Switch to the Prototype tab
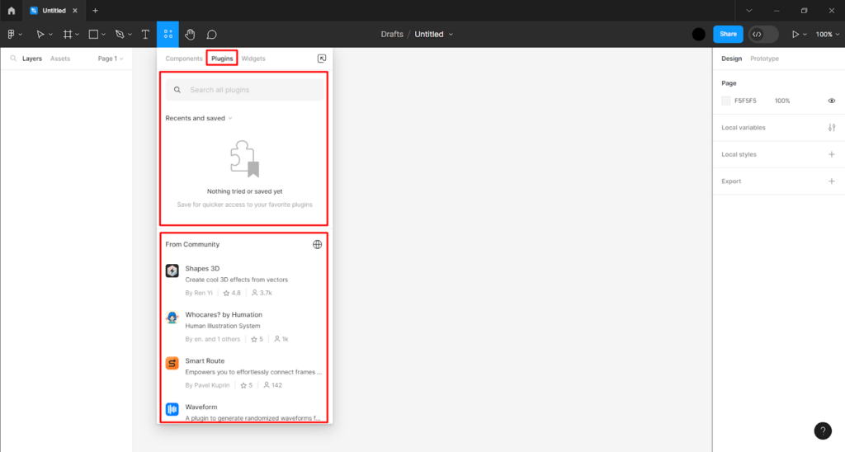 coord(764,59)
